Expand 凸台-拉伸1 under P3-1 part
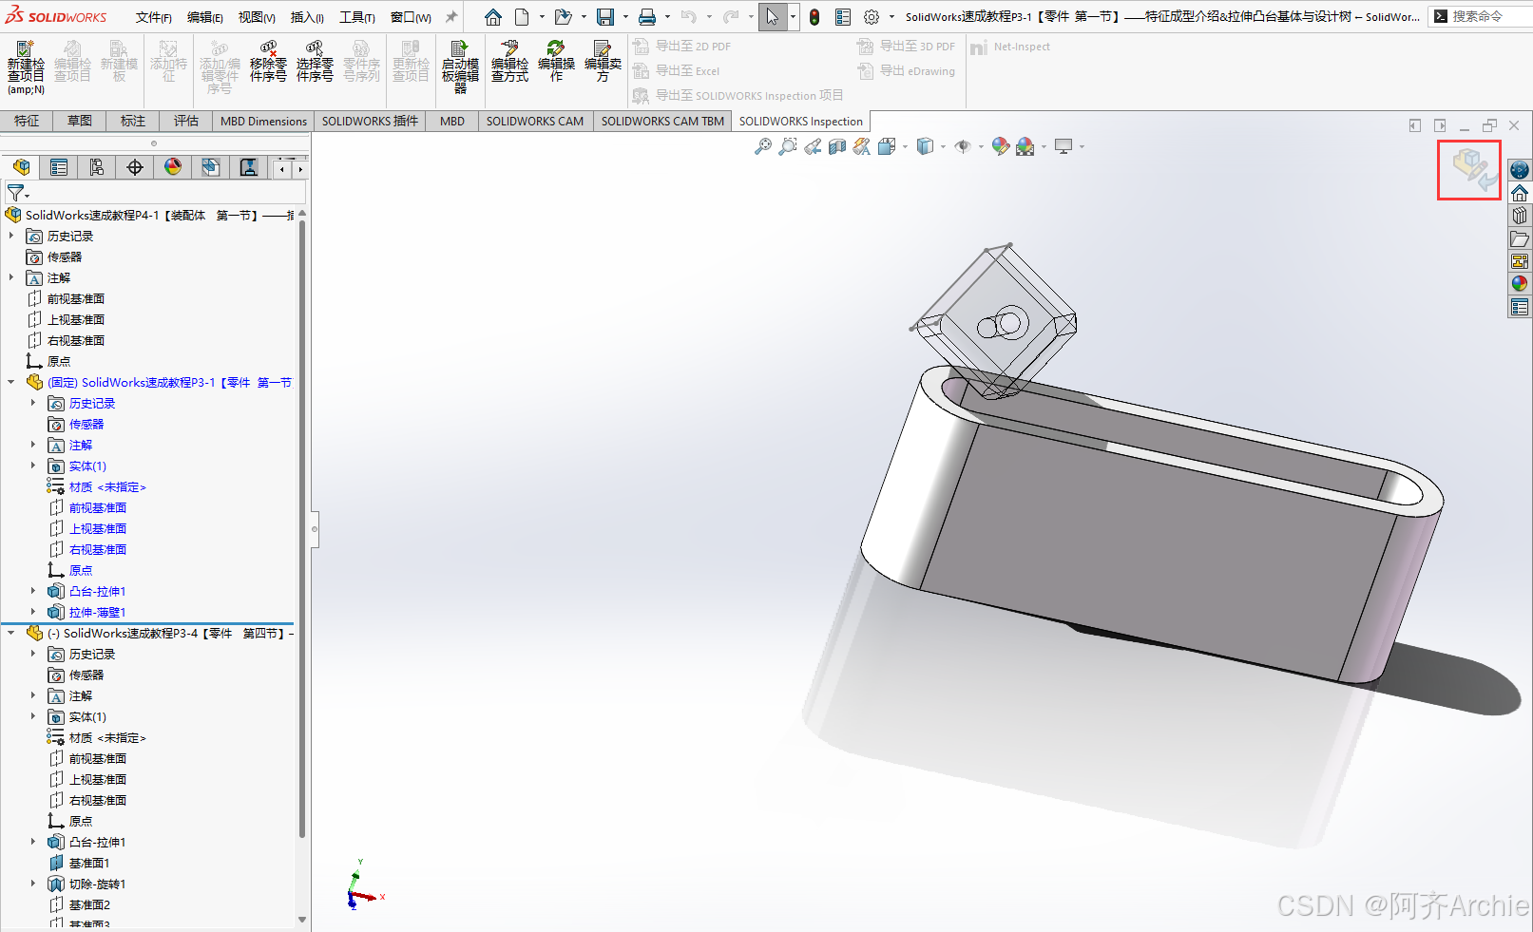The height and width of the screenshot is (932, 1533). [x=33, y=591]
